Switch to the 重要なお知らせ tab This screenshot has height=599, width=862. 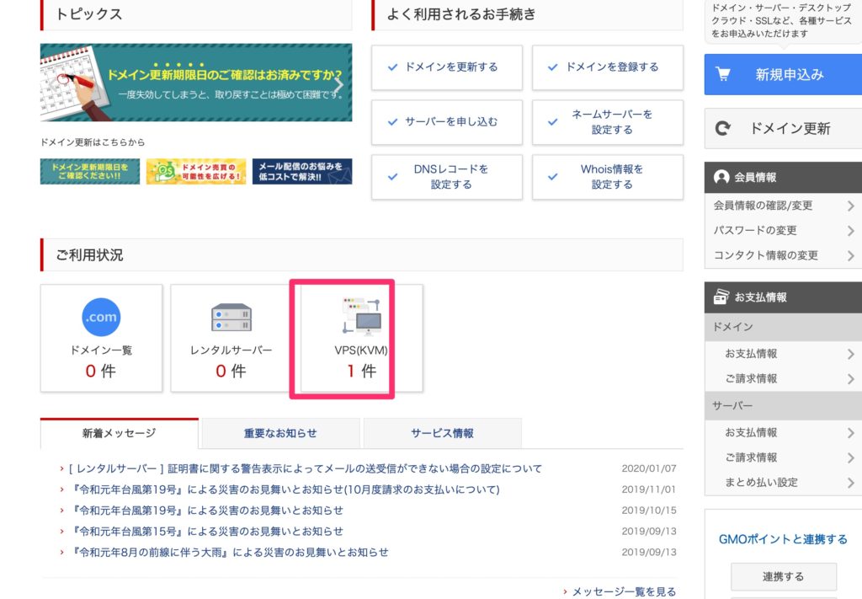coord(280,434)
